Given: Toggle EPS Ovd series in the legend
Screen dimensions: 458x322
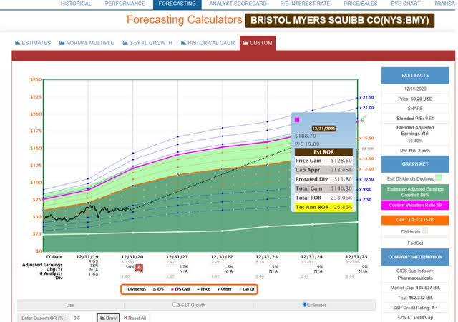Looking at the screenshot, I should click(x=180, y=289).
